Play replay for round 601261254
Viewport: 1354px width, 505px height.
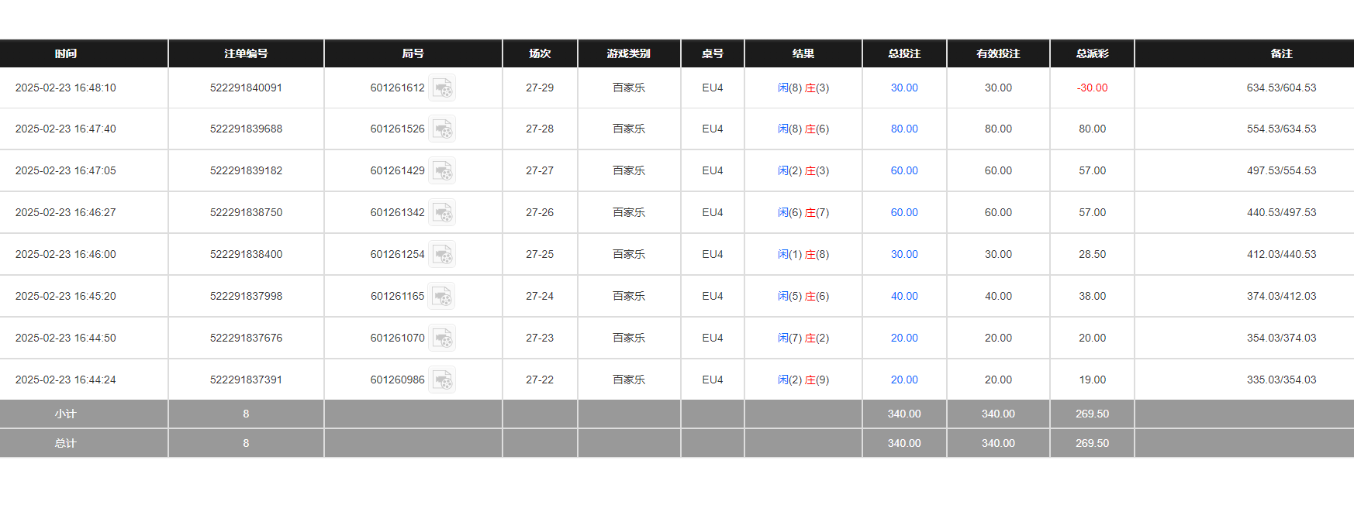(442, 255)
